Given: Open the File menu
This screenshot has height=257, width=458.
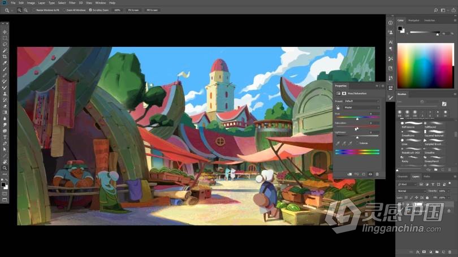Looking at the screenshot, I should tap(13, 3).
